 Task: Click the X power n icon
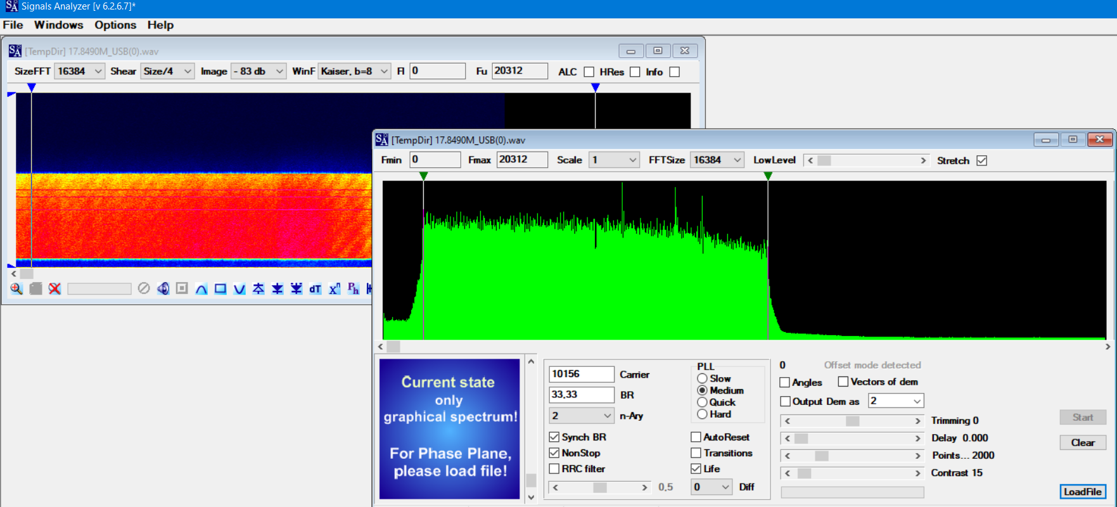tap(335, 289)
